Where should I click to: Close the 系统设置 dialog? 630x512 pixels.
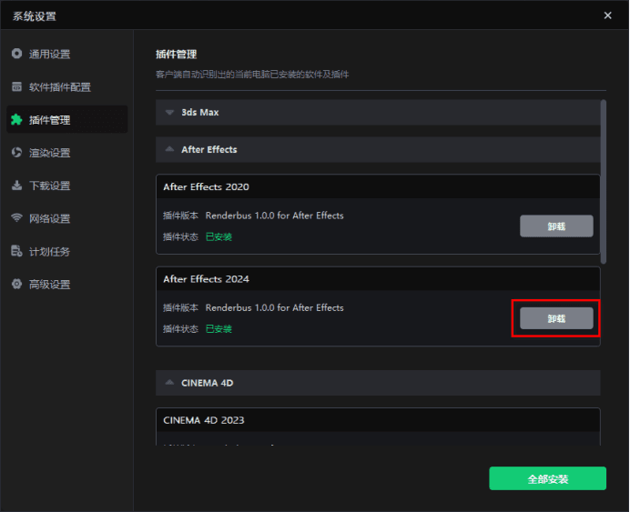coord(608,15)
